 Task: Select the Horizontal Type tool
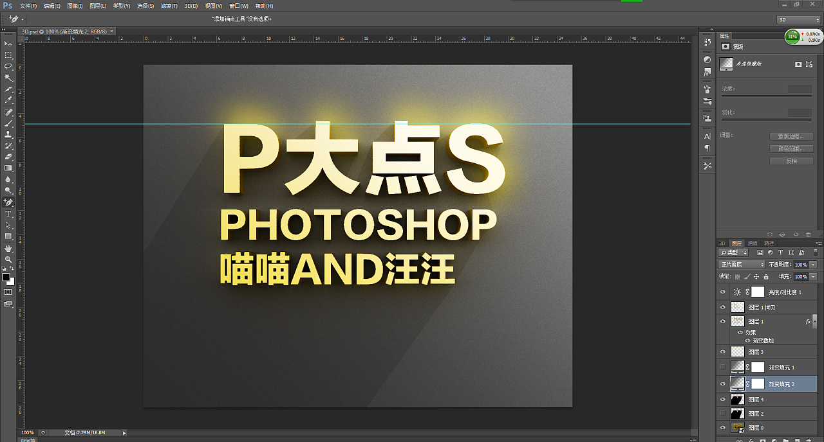click(x=8, y=214)
